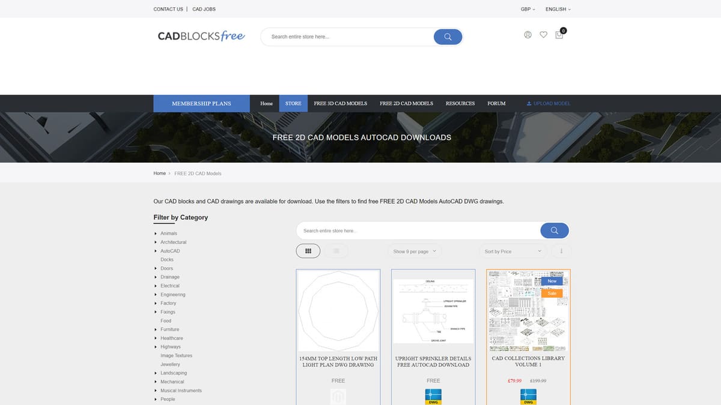
Task: Select the Mechanical category
Action: click(172, 382)
